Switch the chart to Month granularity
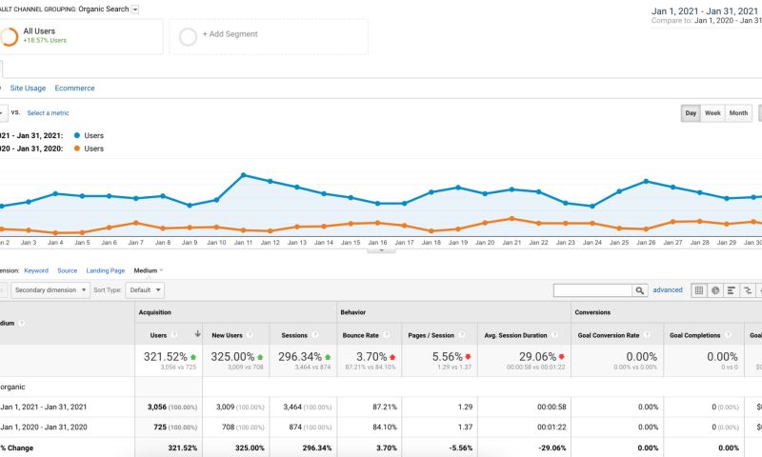 pos(738,113)
